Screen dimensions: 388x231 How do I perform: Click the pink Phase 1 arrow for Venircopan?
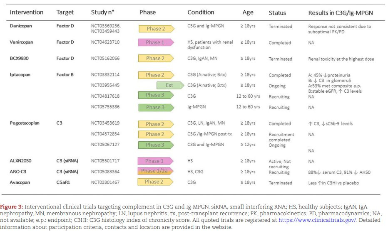click(x=155, y=42)
